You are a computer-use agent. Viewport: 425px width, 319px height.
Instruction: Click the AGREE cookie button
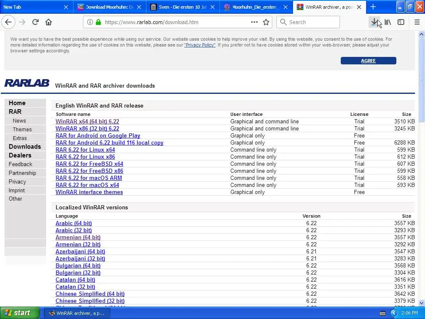pos(369,61)
